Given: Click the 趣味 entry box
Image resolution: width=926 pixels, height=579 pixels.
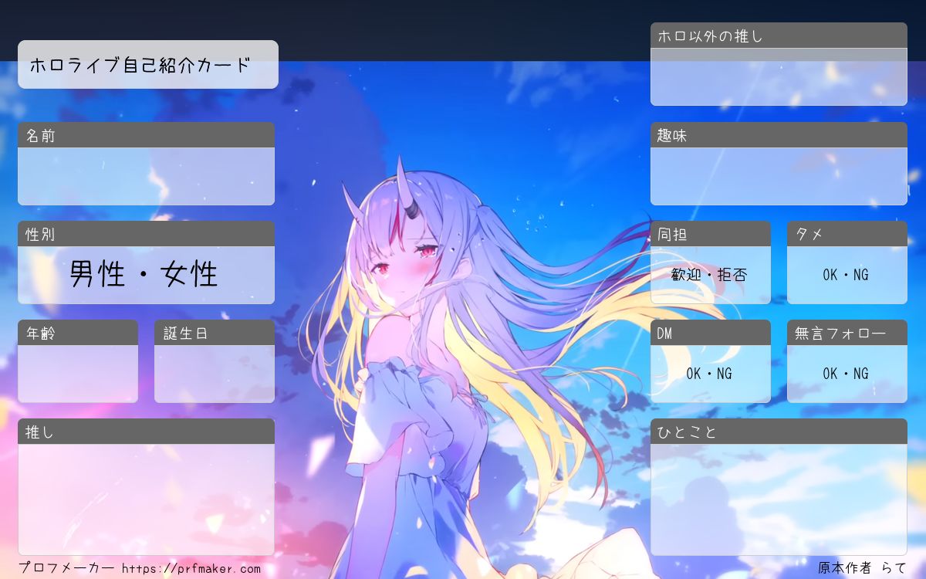Looking at the screenshot, I should point(779,176).
